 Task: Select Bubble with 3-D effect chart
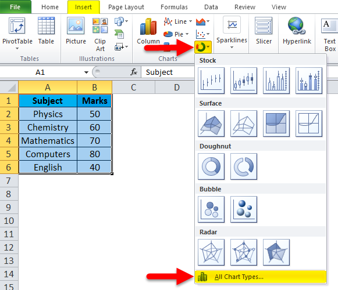click(244, 209)
